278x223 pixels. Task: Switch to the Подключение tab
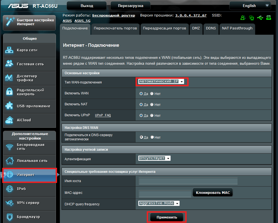pos(75,29)
